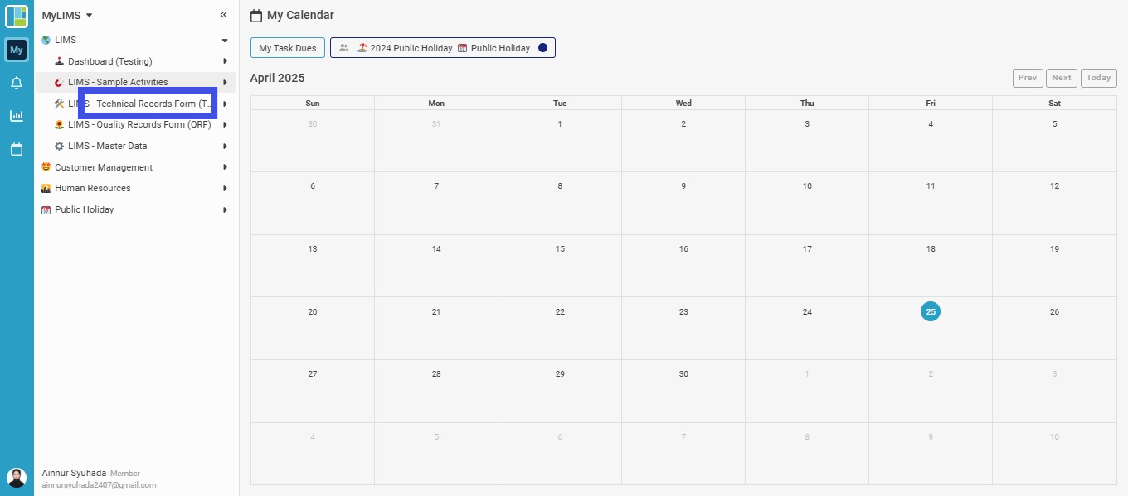Click the people group icon in filter bar
The image size is (1128, 496).
[343, 48]
